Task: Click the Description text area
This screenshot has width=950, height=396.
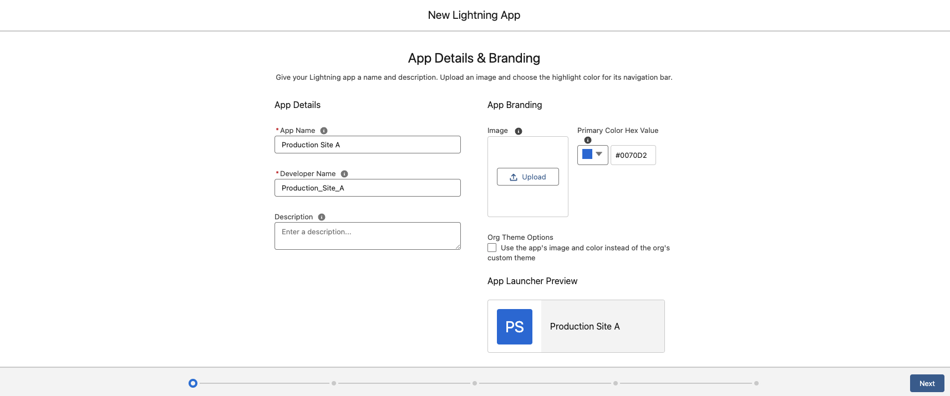Action: pos(367,236)
